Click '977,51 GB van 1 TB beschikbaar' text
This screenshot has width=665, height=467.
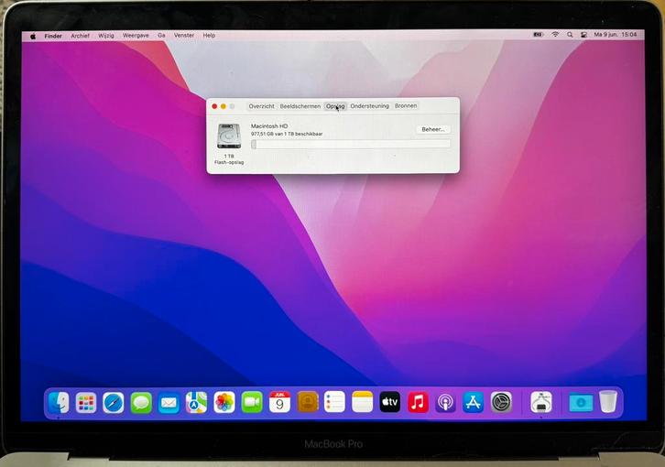click(287, 134)
